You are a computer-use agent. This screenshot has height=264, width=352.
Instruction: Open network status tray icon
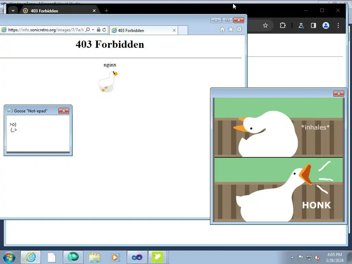coord(309,257)
